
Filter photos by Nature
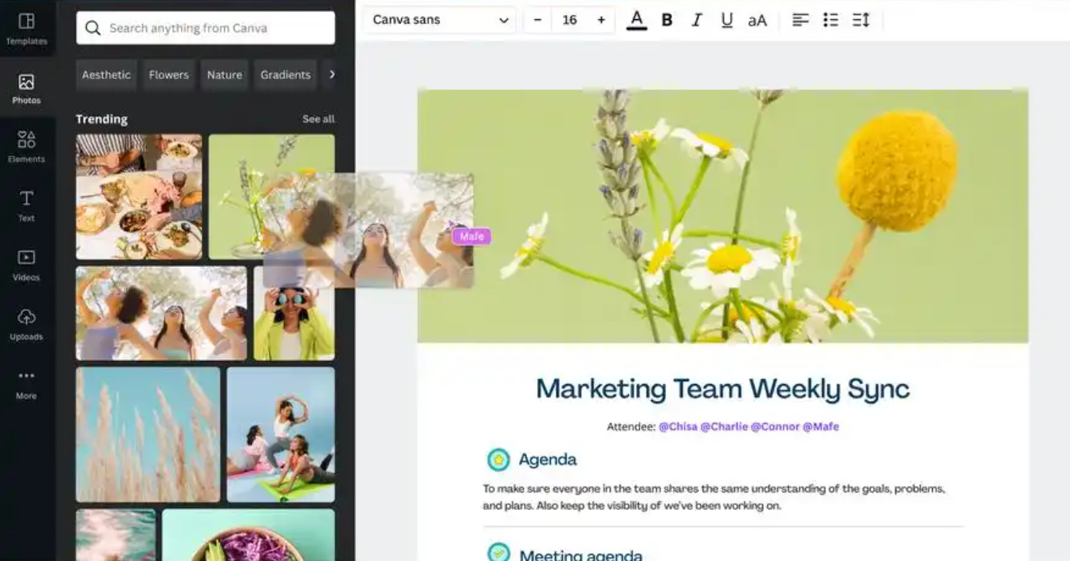pyautogui.click(x=225, y=75)
